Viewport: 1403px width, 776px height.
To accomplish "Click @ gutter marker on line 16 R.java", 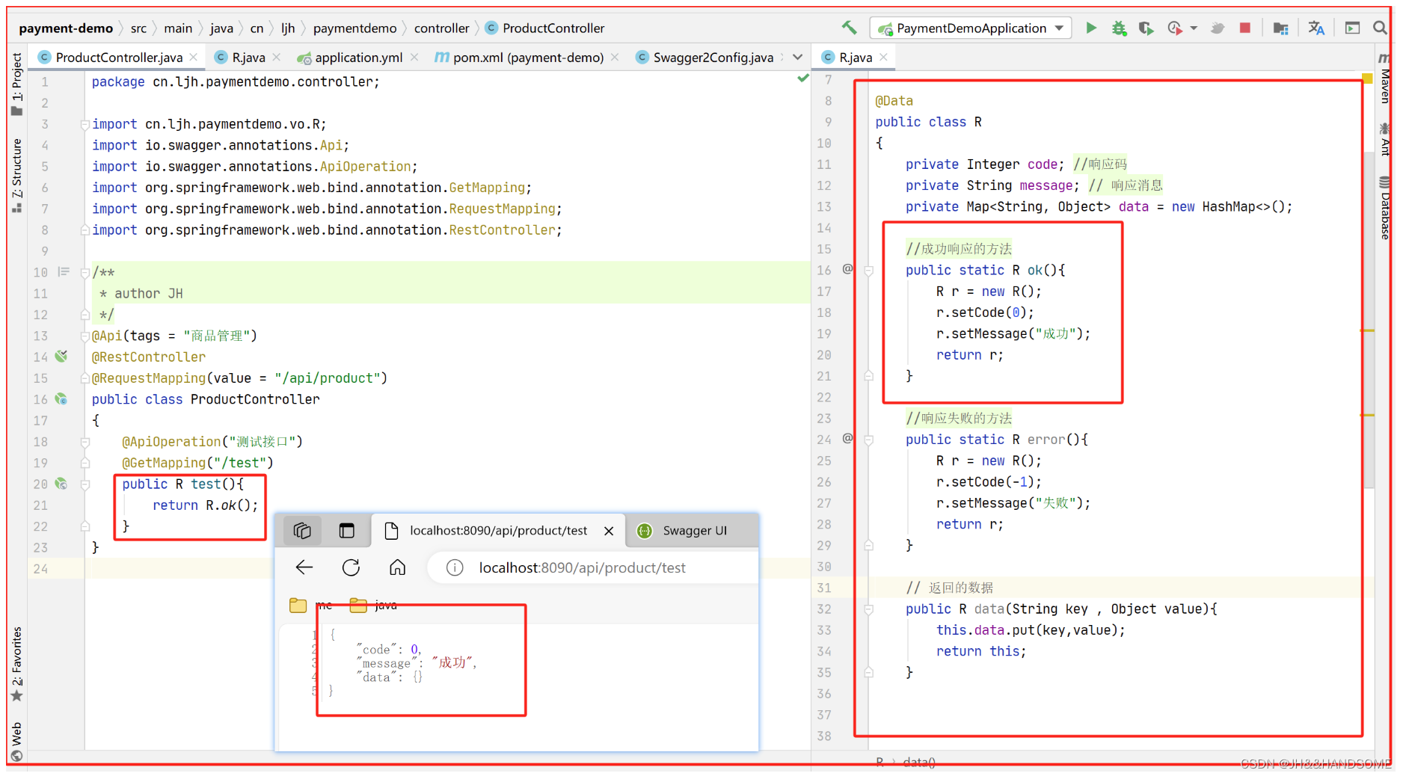I will (x=847, y=269).
